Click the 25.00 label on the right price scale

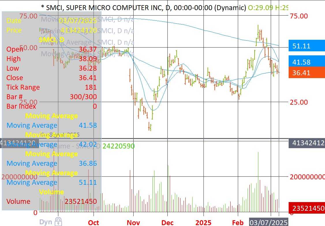[x=299, y=102]
